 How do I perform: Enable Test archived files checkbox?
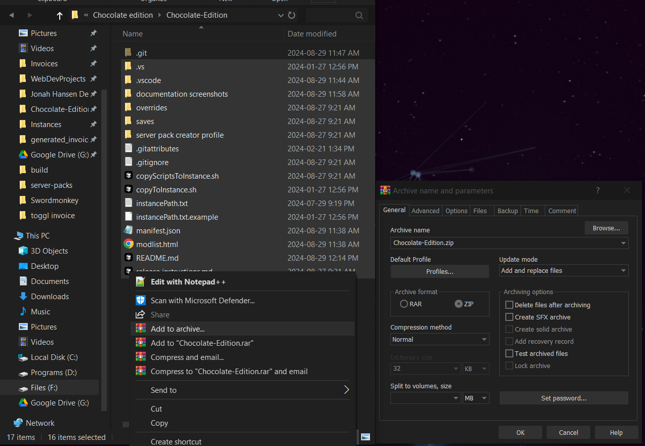(x=509, y=353)
